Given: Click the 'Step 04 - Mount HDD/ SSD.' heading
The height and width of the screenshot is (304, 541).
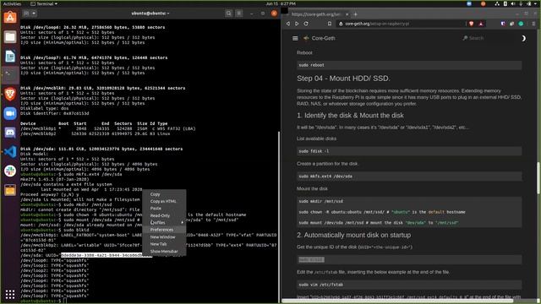Looking at the screenshot, I should tap(343, 79).
